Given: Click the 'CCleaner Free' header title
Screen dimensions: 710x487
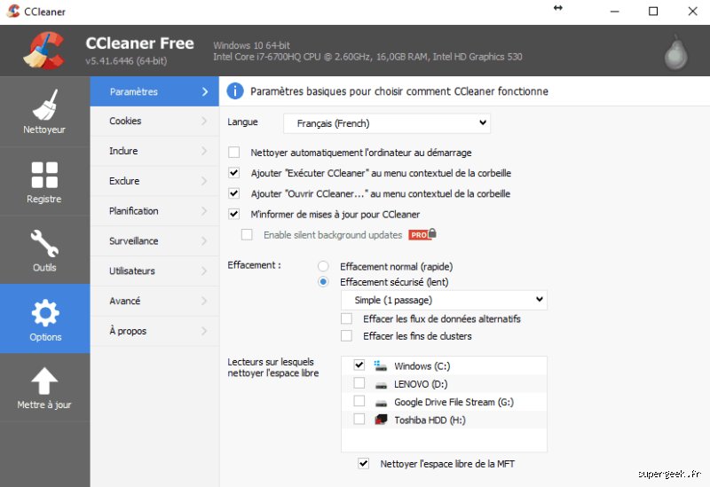Looking at the screenshot, I should pos(140,43).
